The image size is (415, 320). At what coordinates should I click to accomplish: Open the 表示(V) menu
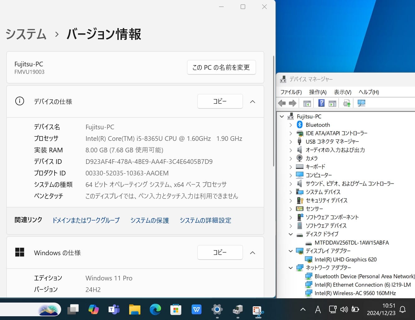[x=342, y=92]
